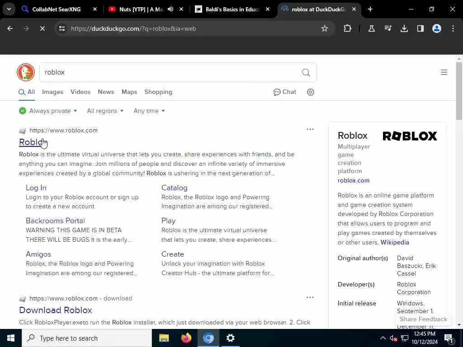Click the DuckDuckGo logo
Image resolution: width=463 pixels, height=347 pixels.
[26, 72]
